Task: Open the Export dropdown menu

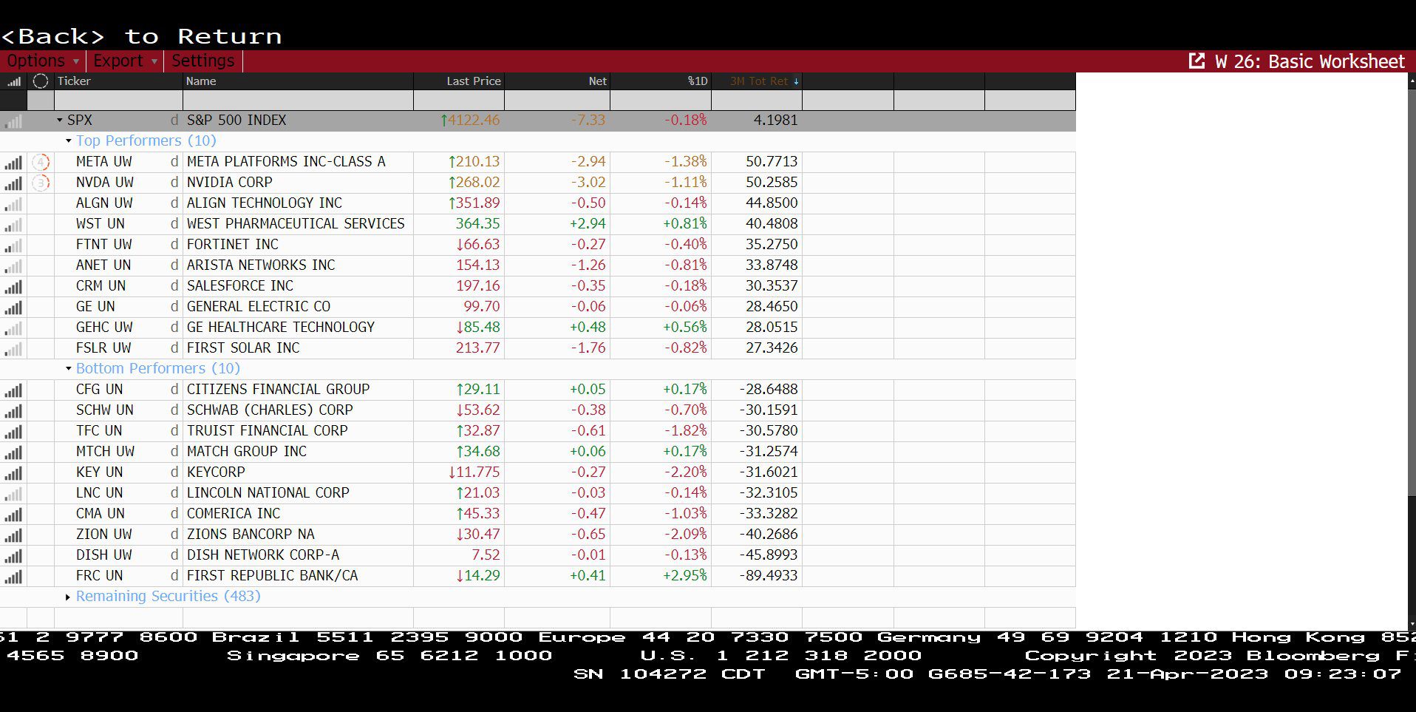Action: point(126,61)
